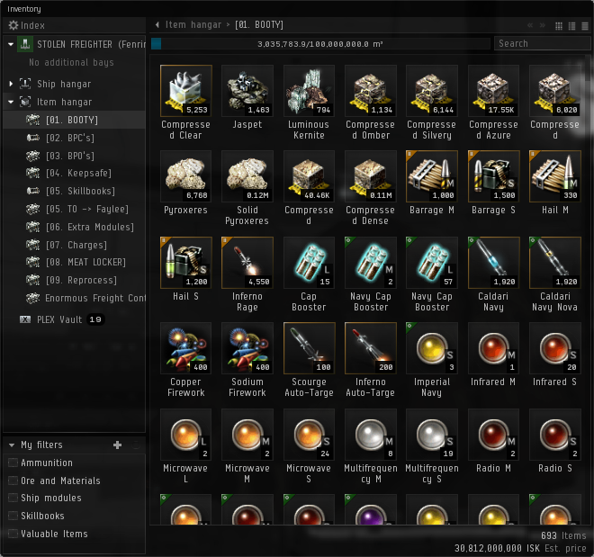
Task: Select the Cap Booster charge item
Action: point(309,263)
